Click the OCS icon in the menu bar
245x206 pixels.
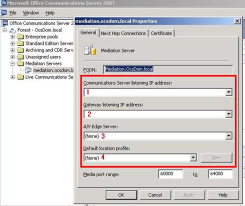pos(4,12)
